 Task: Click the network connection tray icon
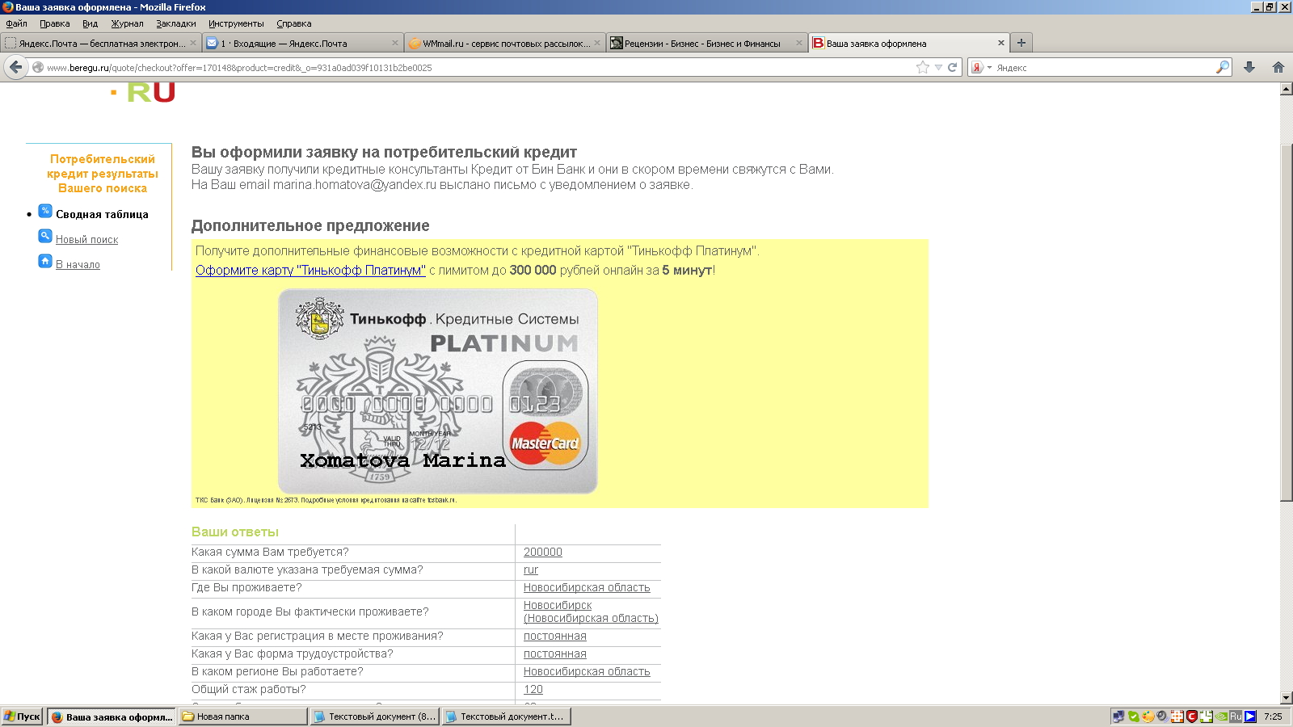click(x=1118, y=716)
